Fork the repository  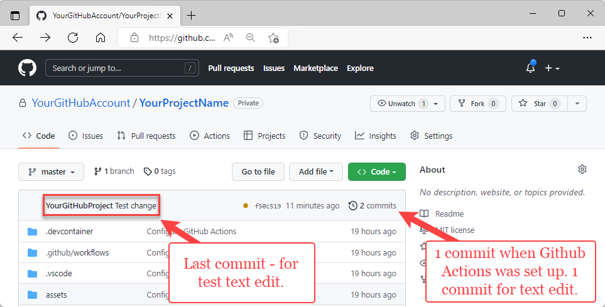click(x=477, y=104)
